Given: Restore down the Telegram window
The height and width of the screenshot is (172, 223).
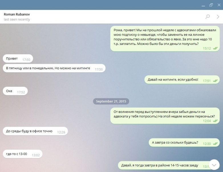Looking at the screenshot, I should (x=211, y=5).
